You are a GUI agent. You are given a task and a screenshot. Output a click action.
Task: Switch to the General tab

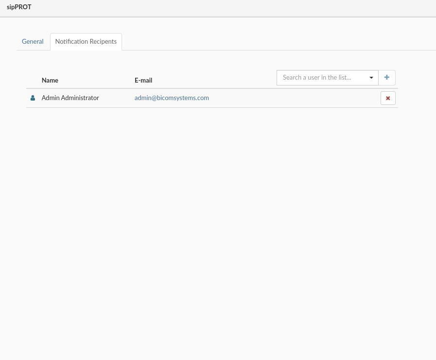point(33,42)
